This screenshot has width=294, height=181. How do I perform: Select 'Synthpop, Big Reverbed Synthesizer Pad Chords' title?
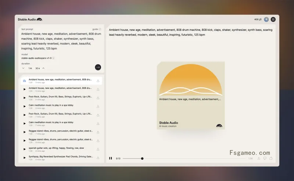pyautogui.click(x=61, y=157)
